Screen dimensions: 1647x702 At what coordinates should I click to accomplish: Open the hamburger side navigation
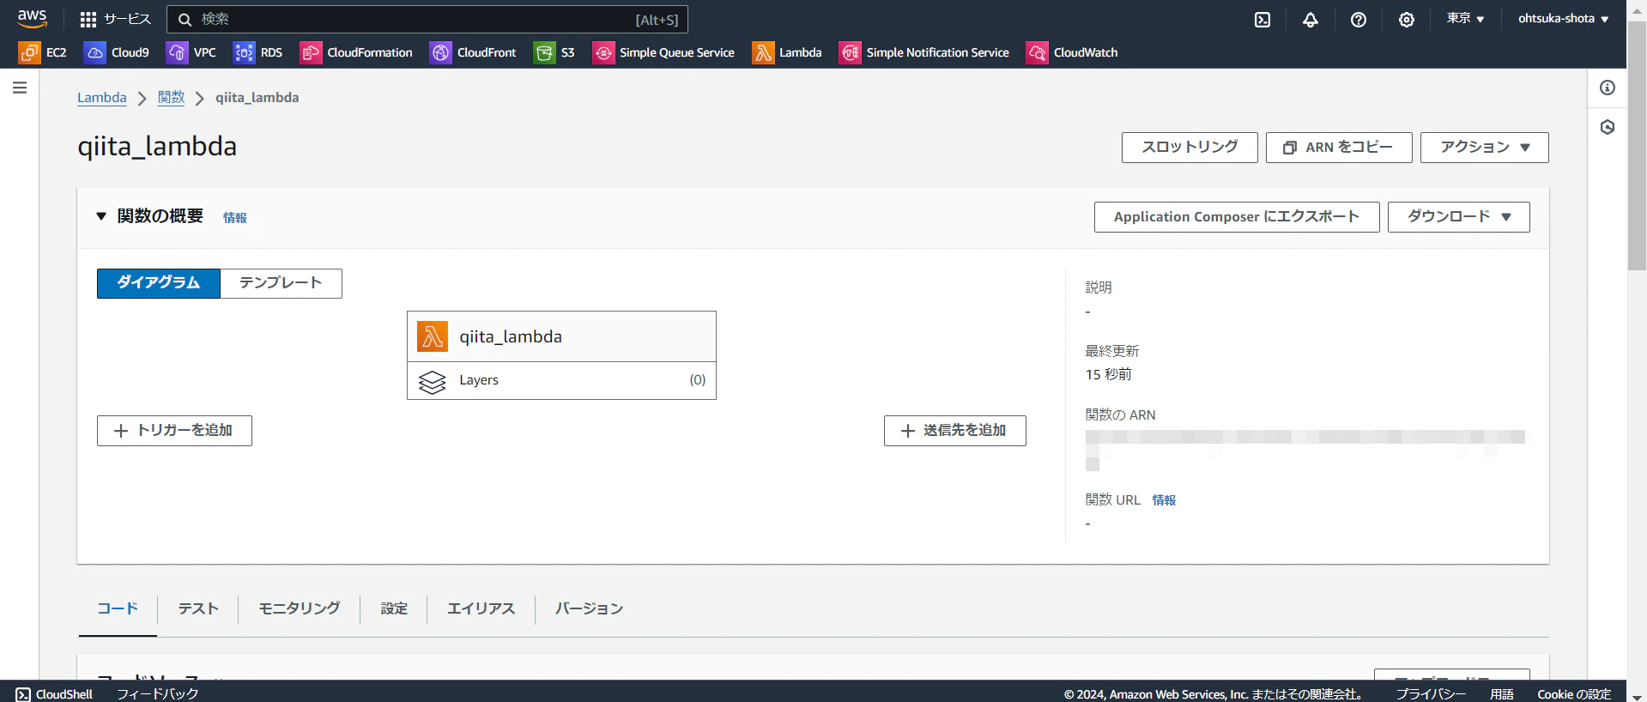(x=20, y=88)
